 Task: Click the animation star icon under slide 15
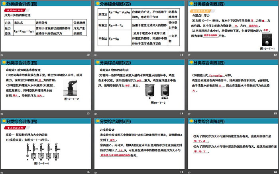[x=189, y=114]
